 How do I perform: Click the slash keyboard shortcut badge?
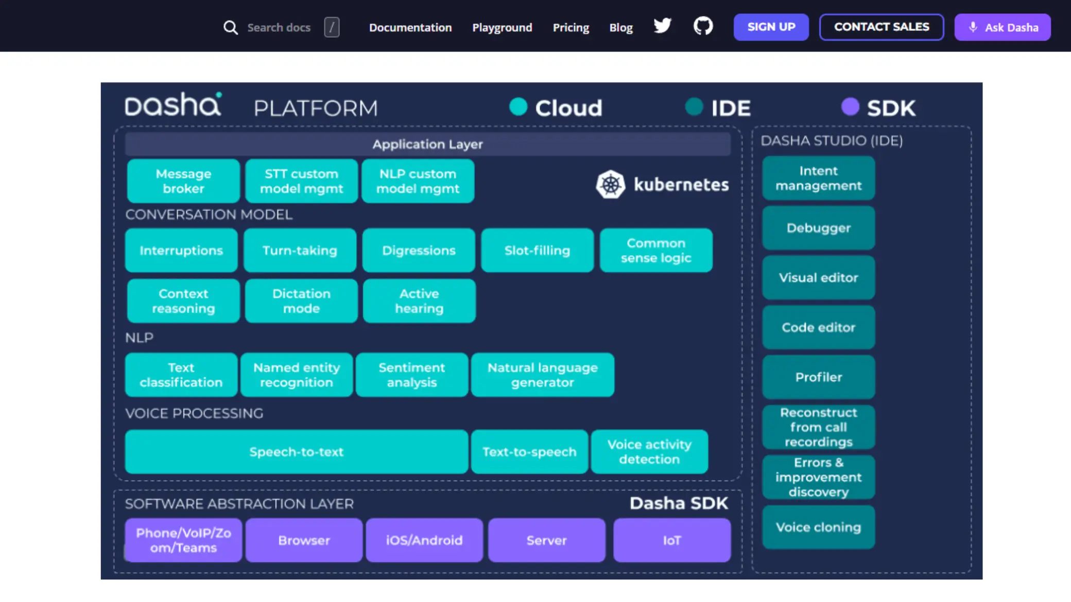pos(332,27)
